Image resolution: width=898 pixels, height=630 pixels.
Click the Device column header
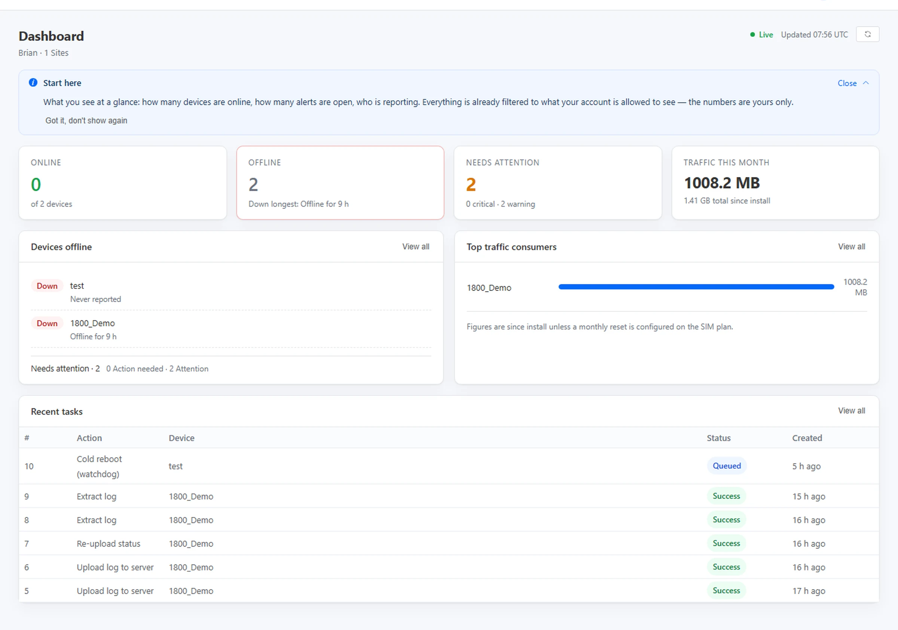click(181, 438)
